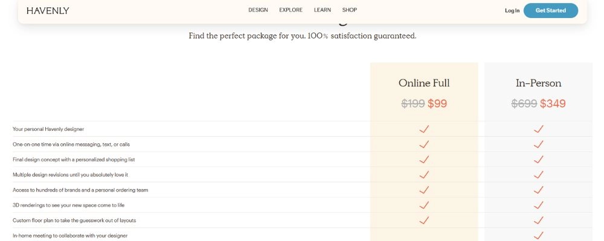
Task: Select the Online Full package heading
Action: (424, 83)
